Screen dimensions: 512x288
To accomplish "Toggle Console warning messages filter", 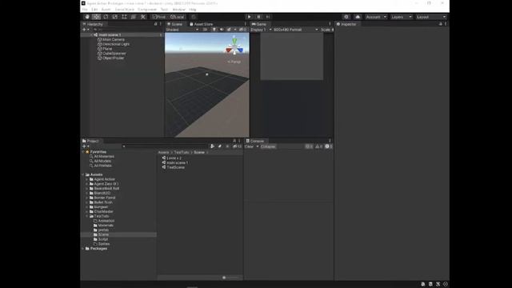I will click(x=318, y=146).
